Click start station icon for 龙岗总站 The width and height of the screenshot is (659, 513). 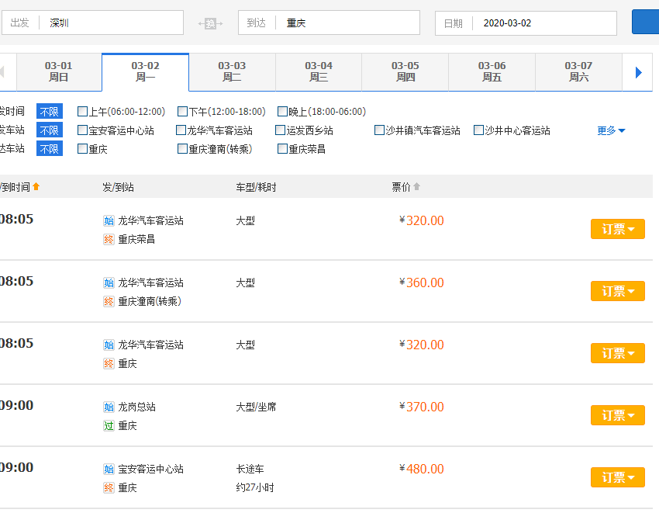pyautogui.click(x=109, y=407)
